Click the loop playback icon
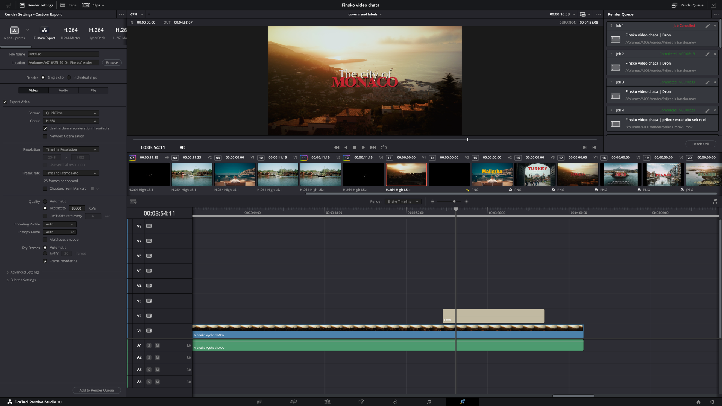The height and width of the screenshot is (406, 722). click(384, 147)
